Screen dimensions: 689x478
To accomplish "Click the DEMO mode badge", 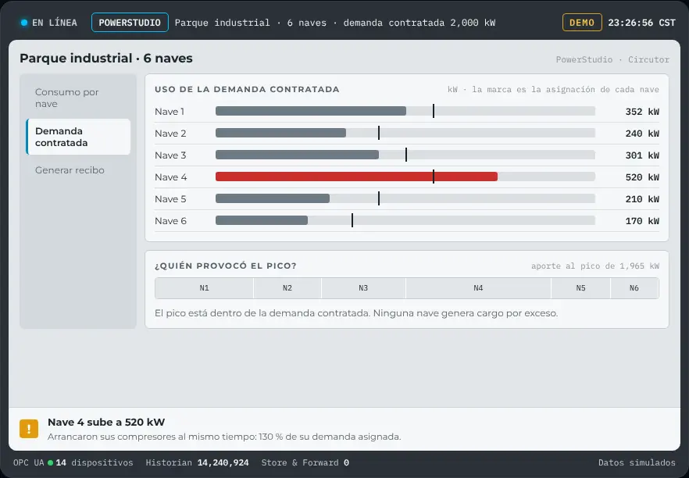I will click(582, 23).
